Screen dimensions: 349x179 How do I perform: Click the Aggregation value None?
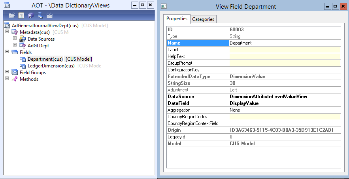tap(285, 110)
